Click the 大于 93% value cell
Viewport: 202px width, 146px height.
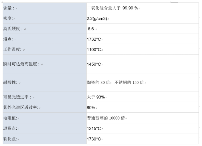[x=96, y=97]
